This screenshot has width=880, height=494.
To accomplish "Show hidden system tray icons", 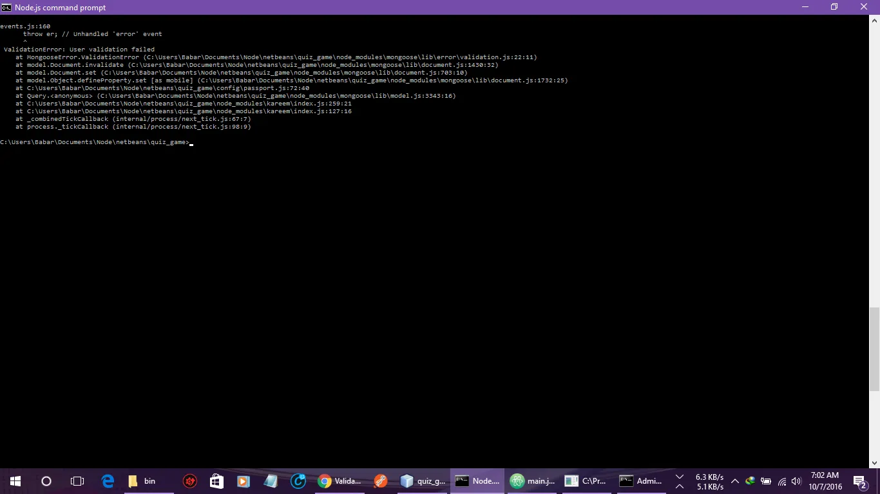I will 735,481.
